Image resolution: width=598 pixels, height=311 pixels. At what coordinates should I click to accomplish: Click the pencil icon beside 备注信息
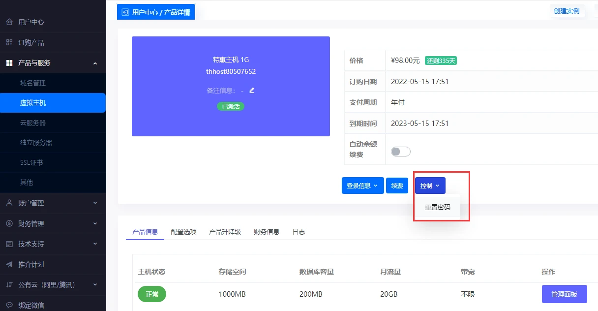click(x=252, y=91)
